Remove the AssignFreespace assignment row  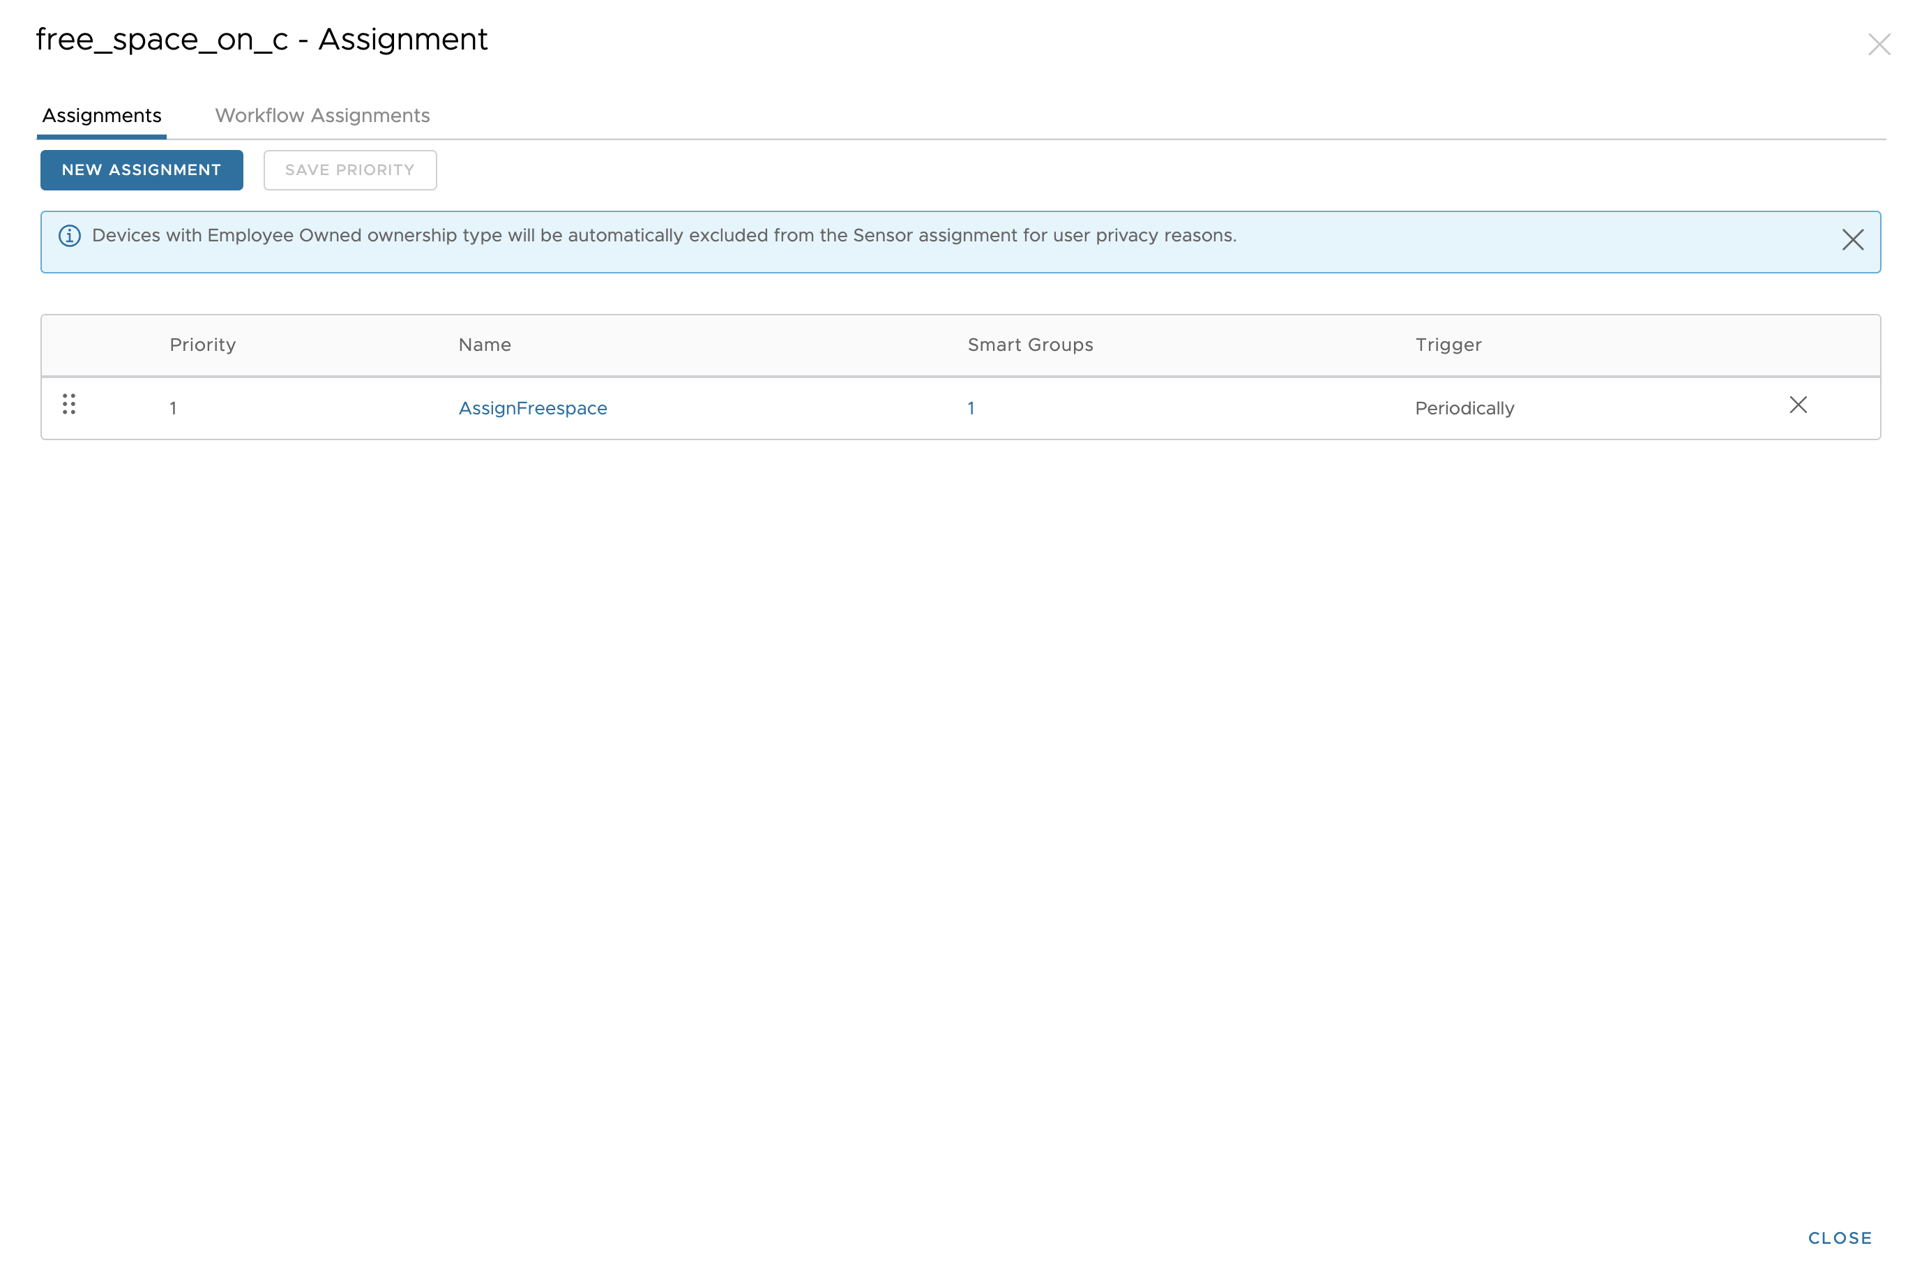[1798, 405]
